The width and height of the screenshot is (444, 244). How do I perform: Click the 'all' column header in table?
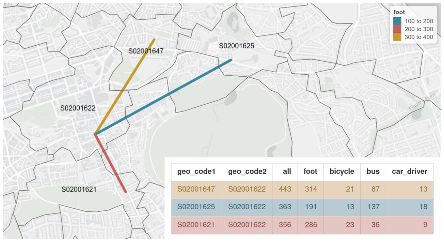[x=287, y=171]
